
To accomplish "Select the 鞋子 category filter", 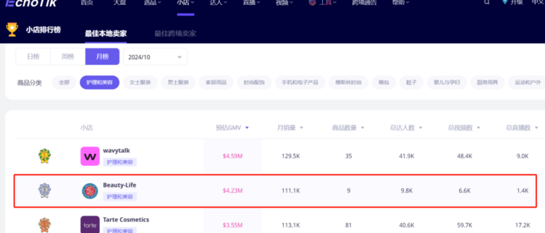I will pyautogui.click(x=411, y=83).
